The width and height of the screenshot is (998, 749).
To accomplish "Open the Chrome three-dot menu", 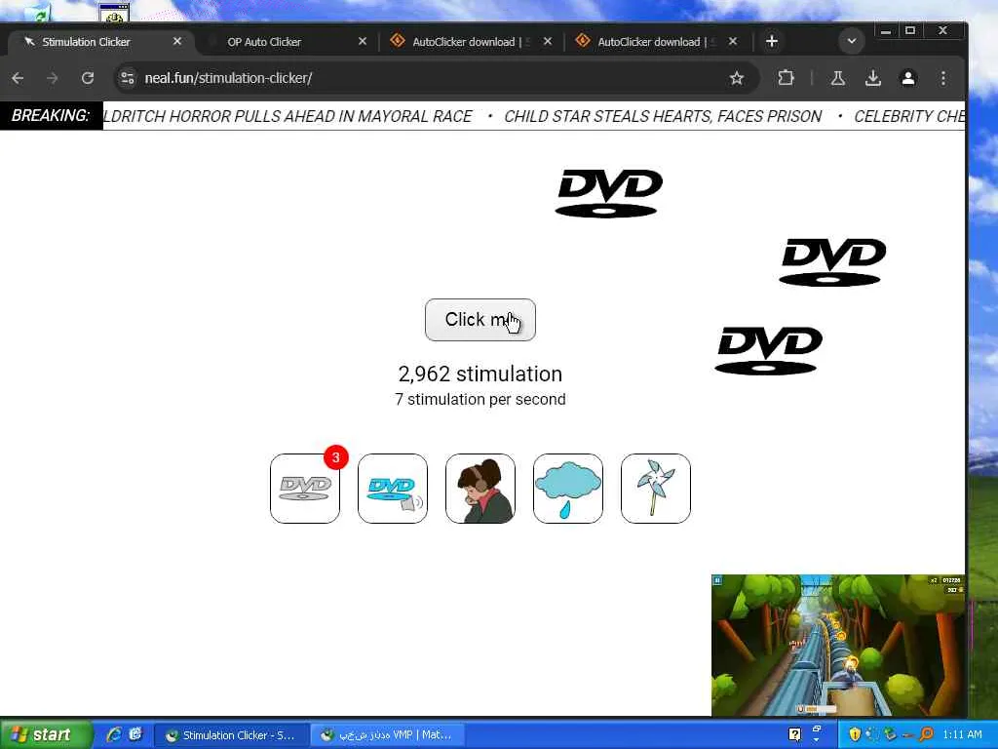I will [943, 78].
